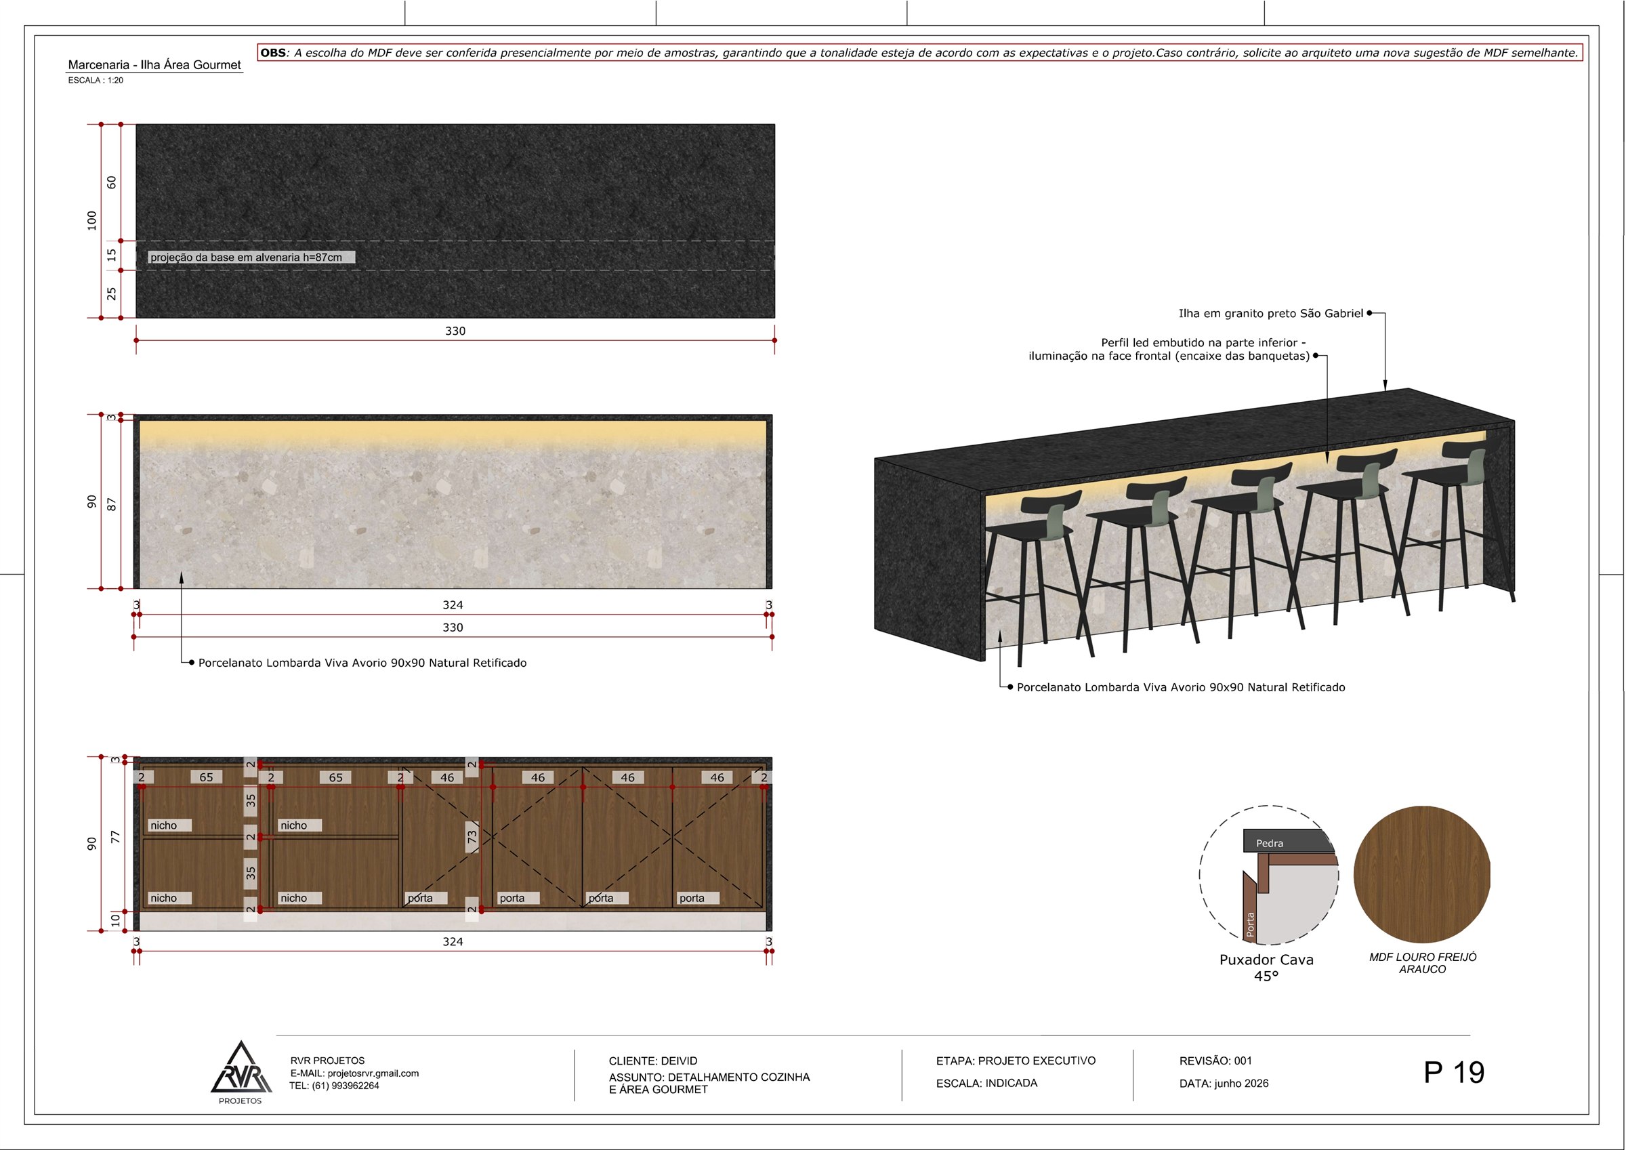
Task: Select 'CLIENTE: DEIVID' in the title block
Action: pos(653,1061)
